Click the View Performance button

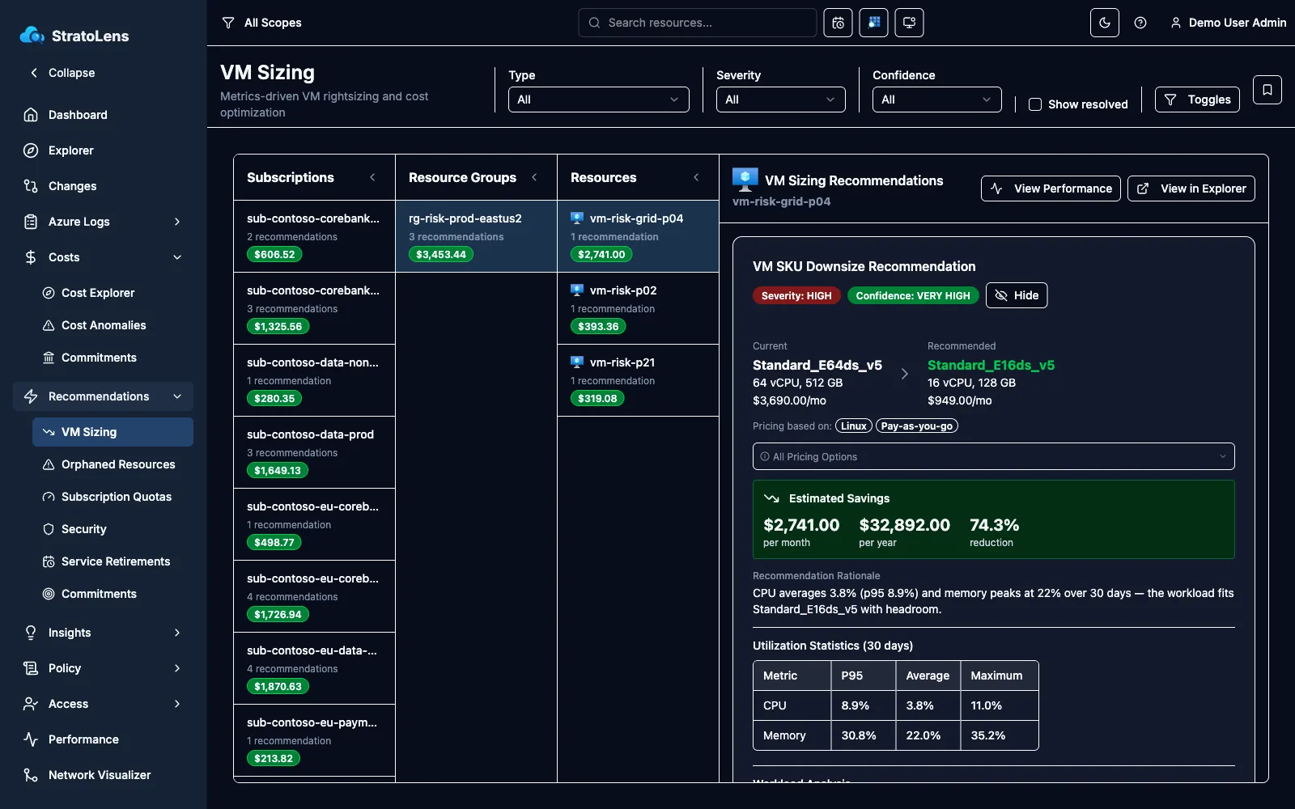(1051, 188)
